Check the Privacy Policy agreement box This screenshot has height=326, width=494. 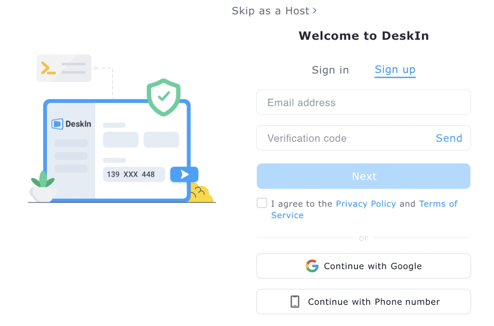coord(262,203)
